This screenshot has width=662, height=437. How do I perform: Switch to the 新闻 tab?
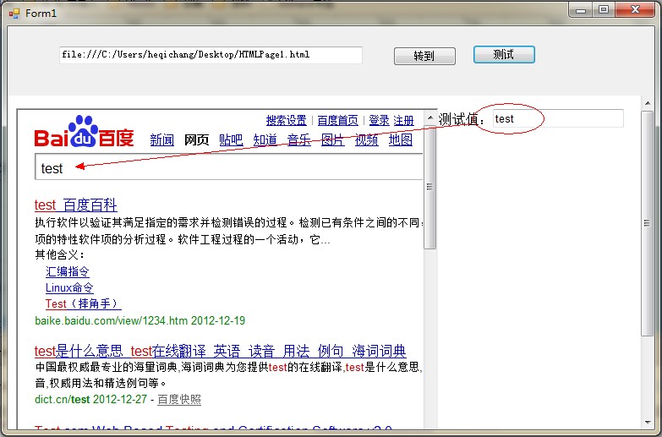162,139
